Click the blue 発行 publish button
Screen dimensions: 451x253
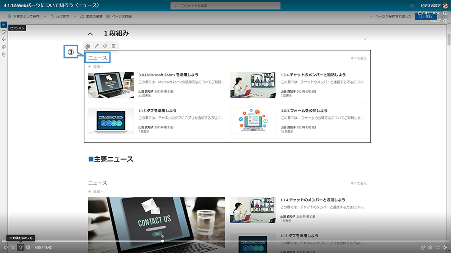[426, 16]
